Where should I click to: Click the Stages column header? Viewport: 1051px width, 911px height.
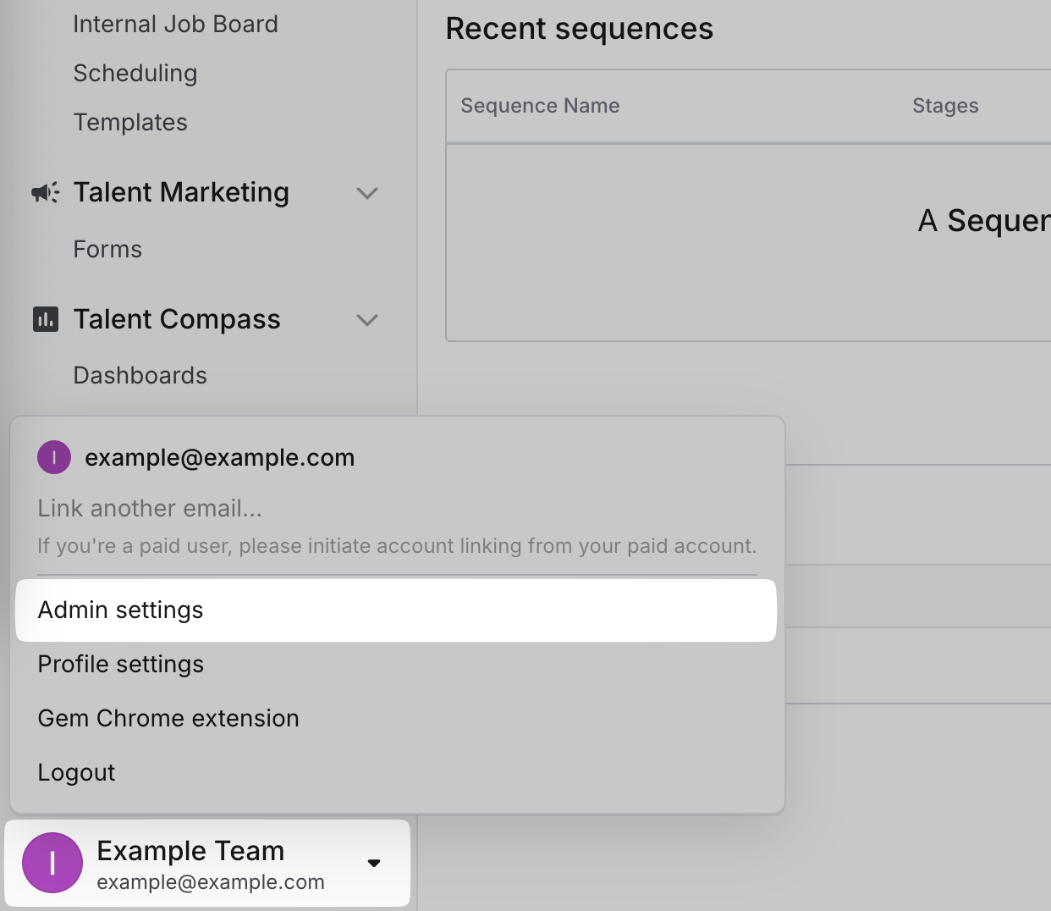945,106
